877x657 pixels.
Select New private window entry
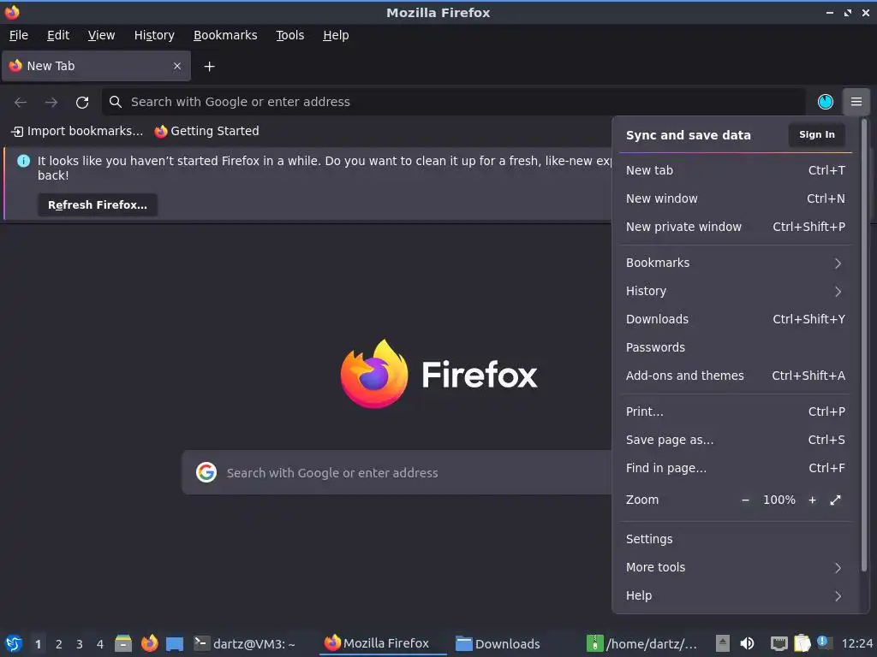tap(736, 227)
